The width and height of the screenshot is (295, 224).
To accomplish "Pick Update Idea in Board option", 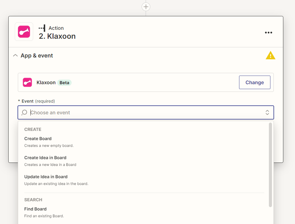I will [46, 177].
